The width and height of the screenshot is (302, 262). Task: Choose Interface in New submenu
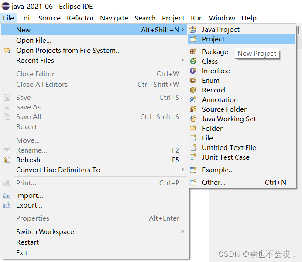tap(242, 71)
